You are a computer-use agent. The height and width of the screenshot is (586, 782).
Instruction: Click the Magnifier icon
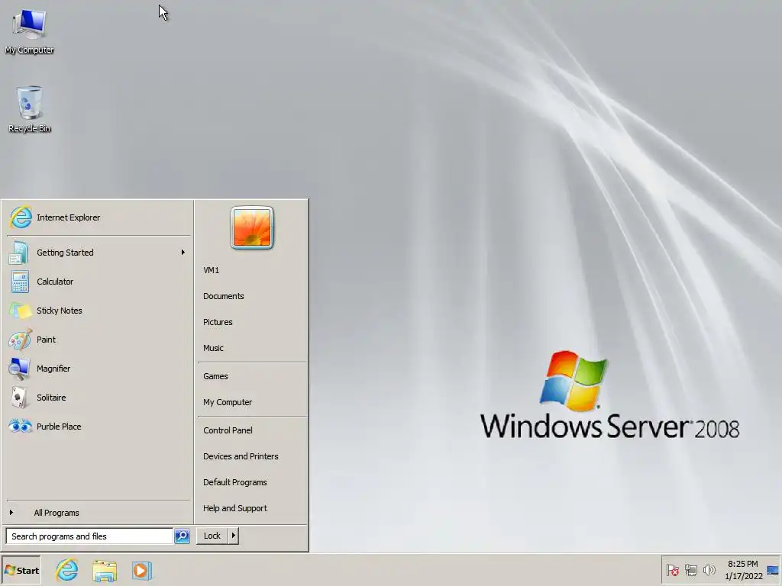tap(20, 369)
